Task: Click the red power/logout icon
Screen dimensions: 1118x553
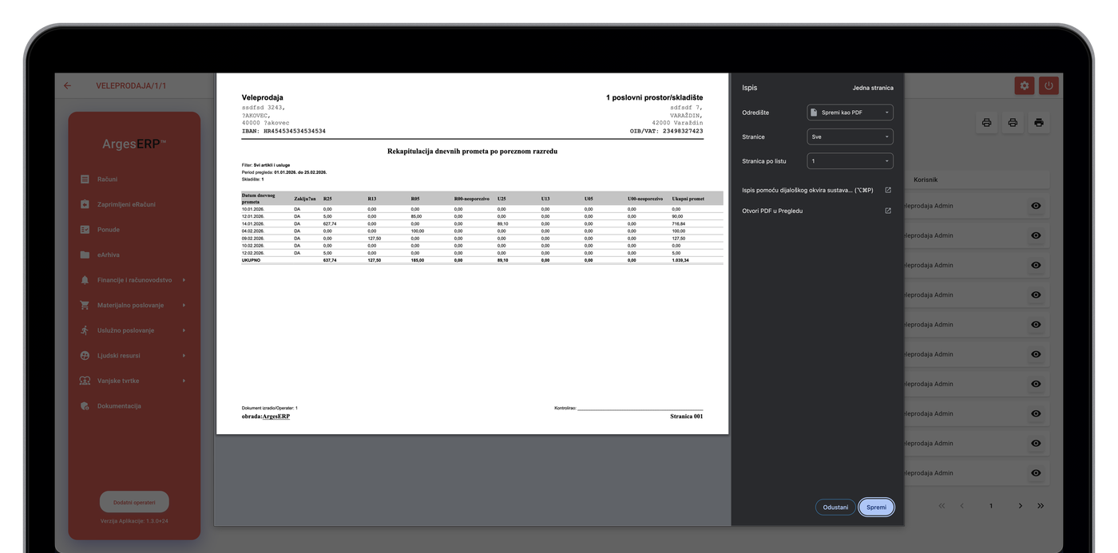Action: (x=1049, y=85)
